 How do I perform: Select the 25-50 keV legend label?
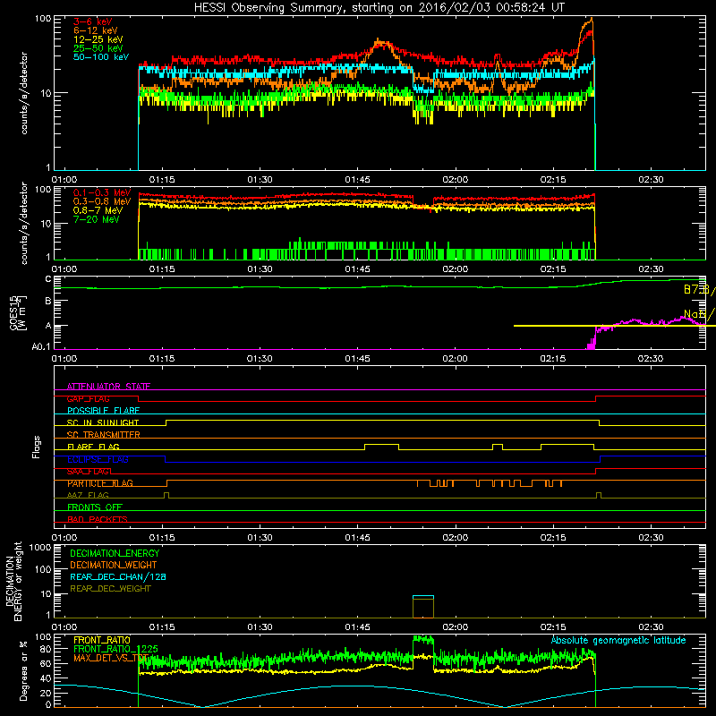coord(98,48)
